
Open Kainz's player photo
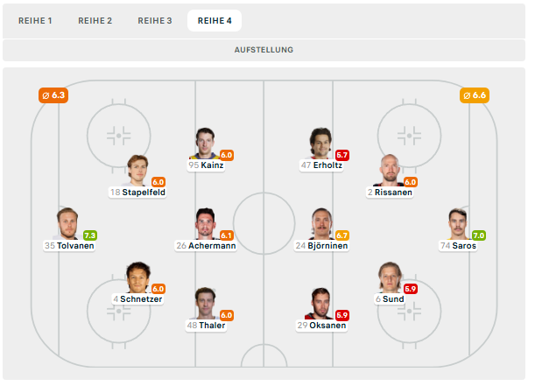[x=206, y=143]
